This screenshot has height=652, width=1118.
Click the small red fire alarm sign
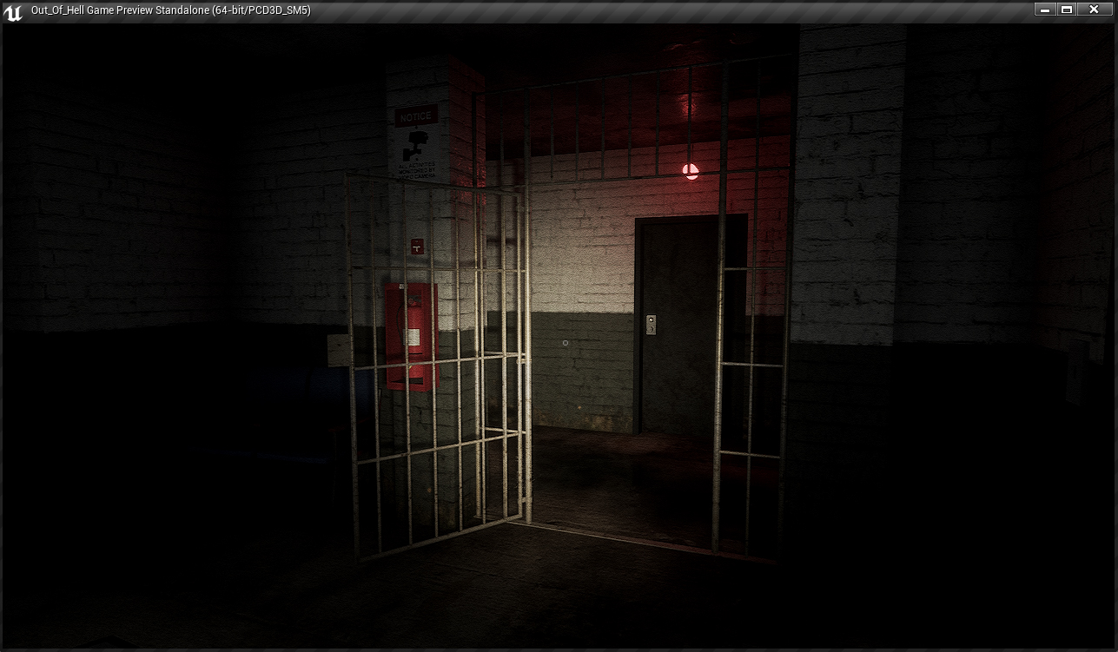[x=418, y=247]
